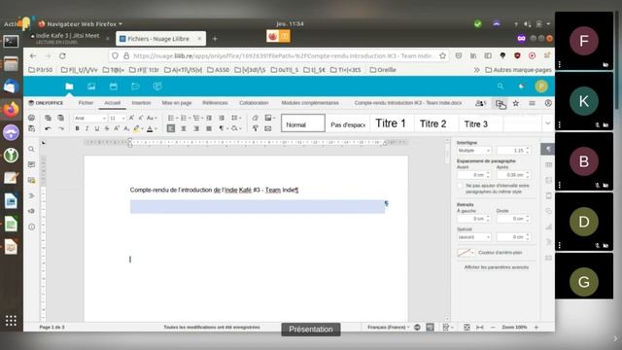The width and height of the screenshot is (622, 350).
Task: Open line spacing dropdown in toolbar
Action: [236, 118]
